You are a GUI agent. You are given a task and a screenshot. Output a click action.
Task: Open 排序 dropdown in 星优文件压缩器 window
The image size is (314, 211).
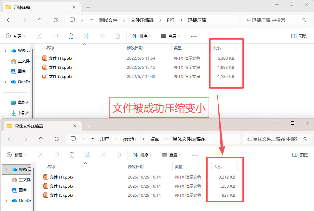[x=143, y=155]
